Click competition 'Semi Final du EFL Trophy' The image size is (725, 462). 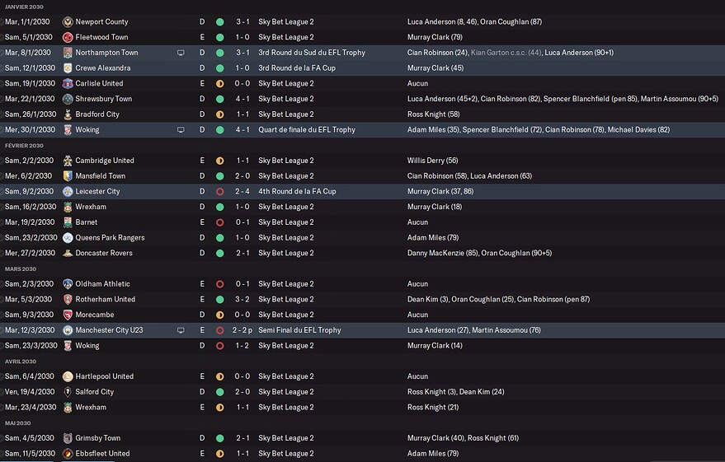[299, 330]
